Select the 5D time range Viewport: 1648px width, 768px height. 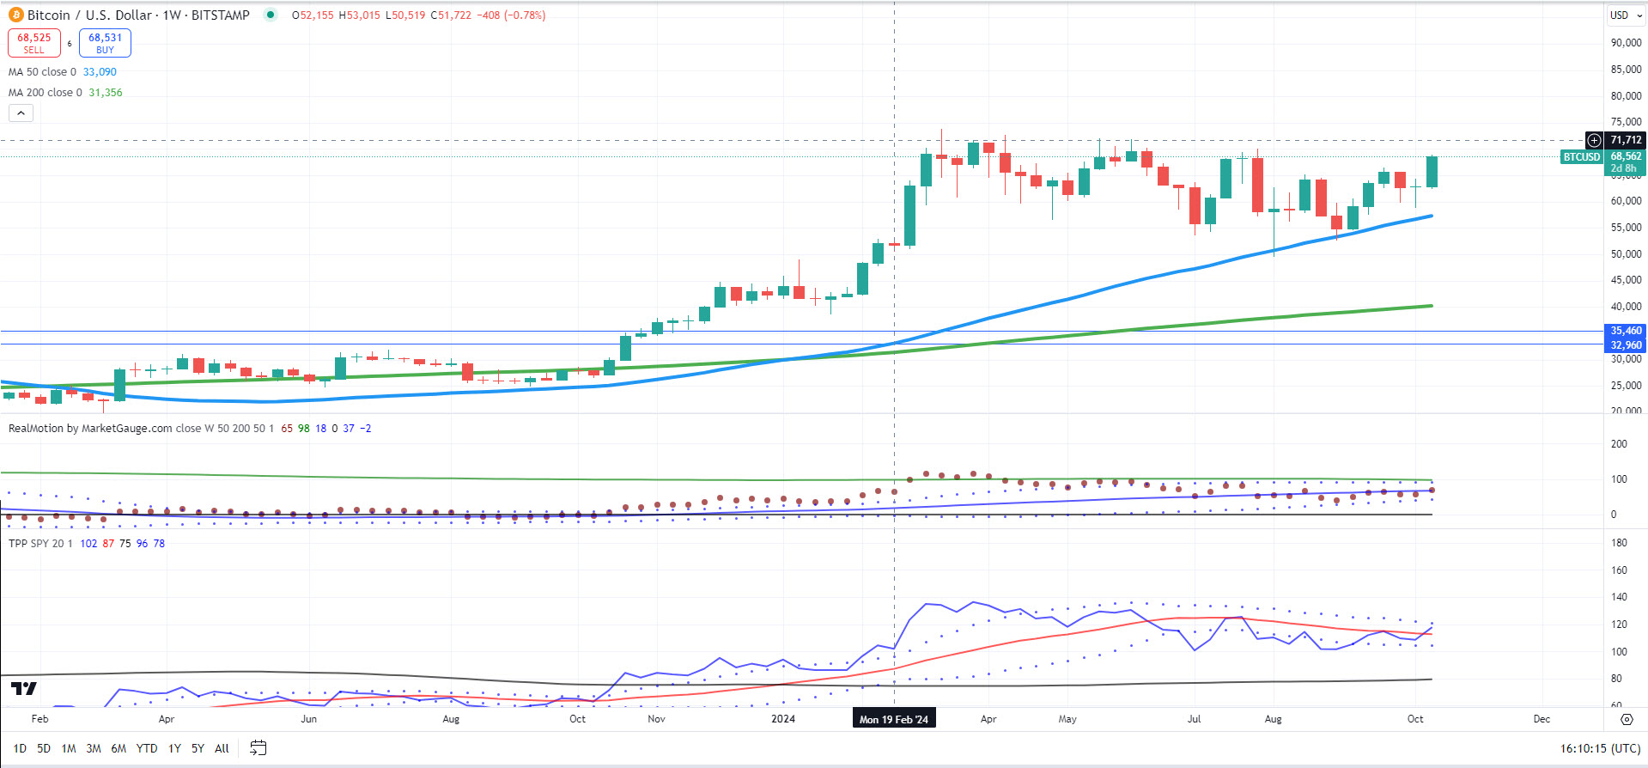click(44, 748)
